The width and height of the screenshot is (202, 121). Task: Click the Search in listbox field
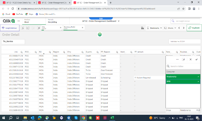[184, 66]
